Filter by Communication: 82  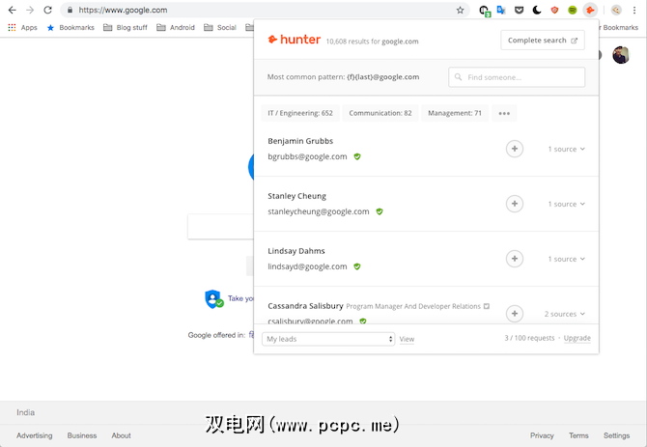click(x=380, y=113)
